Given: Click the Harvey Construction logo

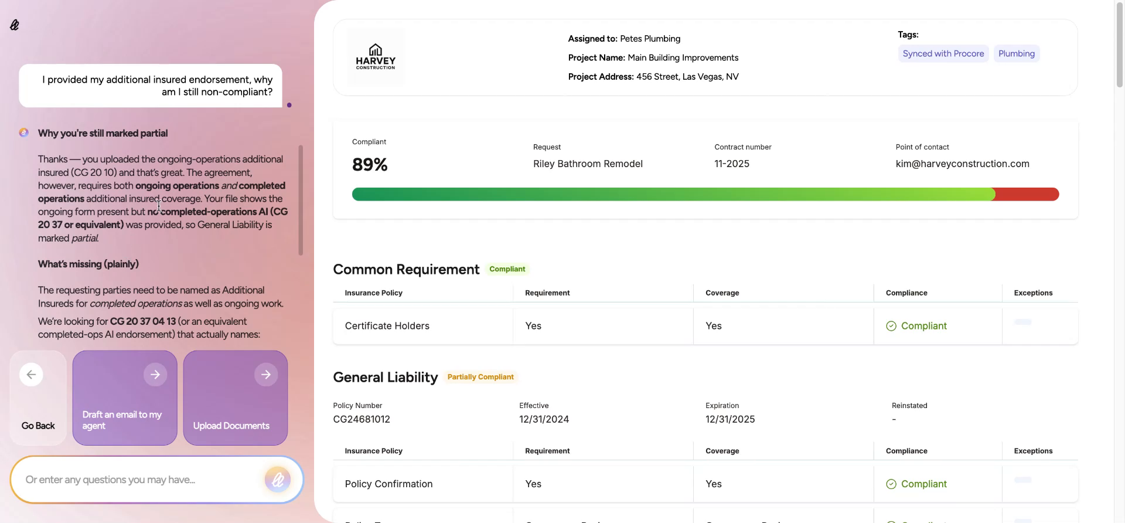Looking at the screenshot, I should click(376, 57).
